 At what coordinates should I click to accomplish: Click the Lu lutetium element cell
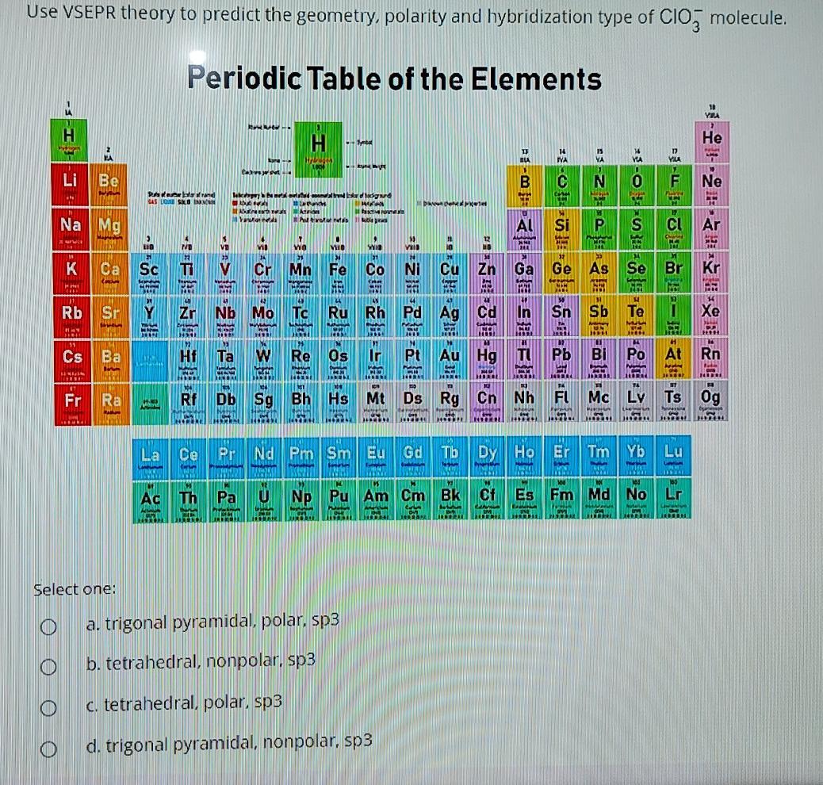point(673,456)
